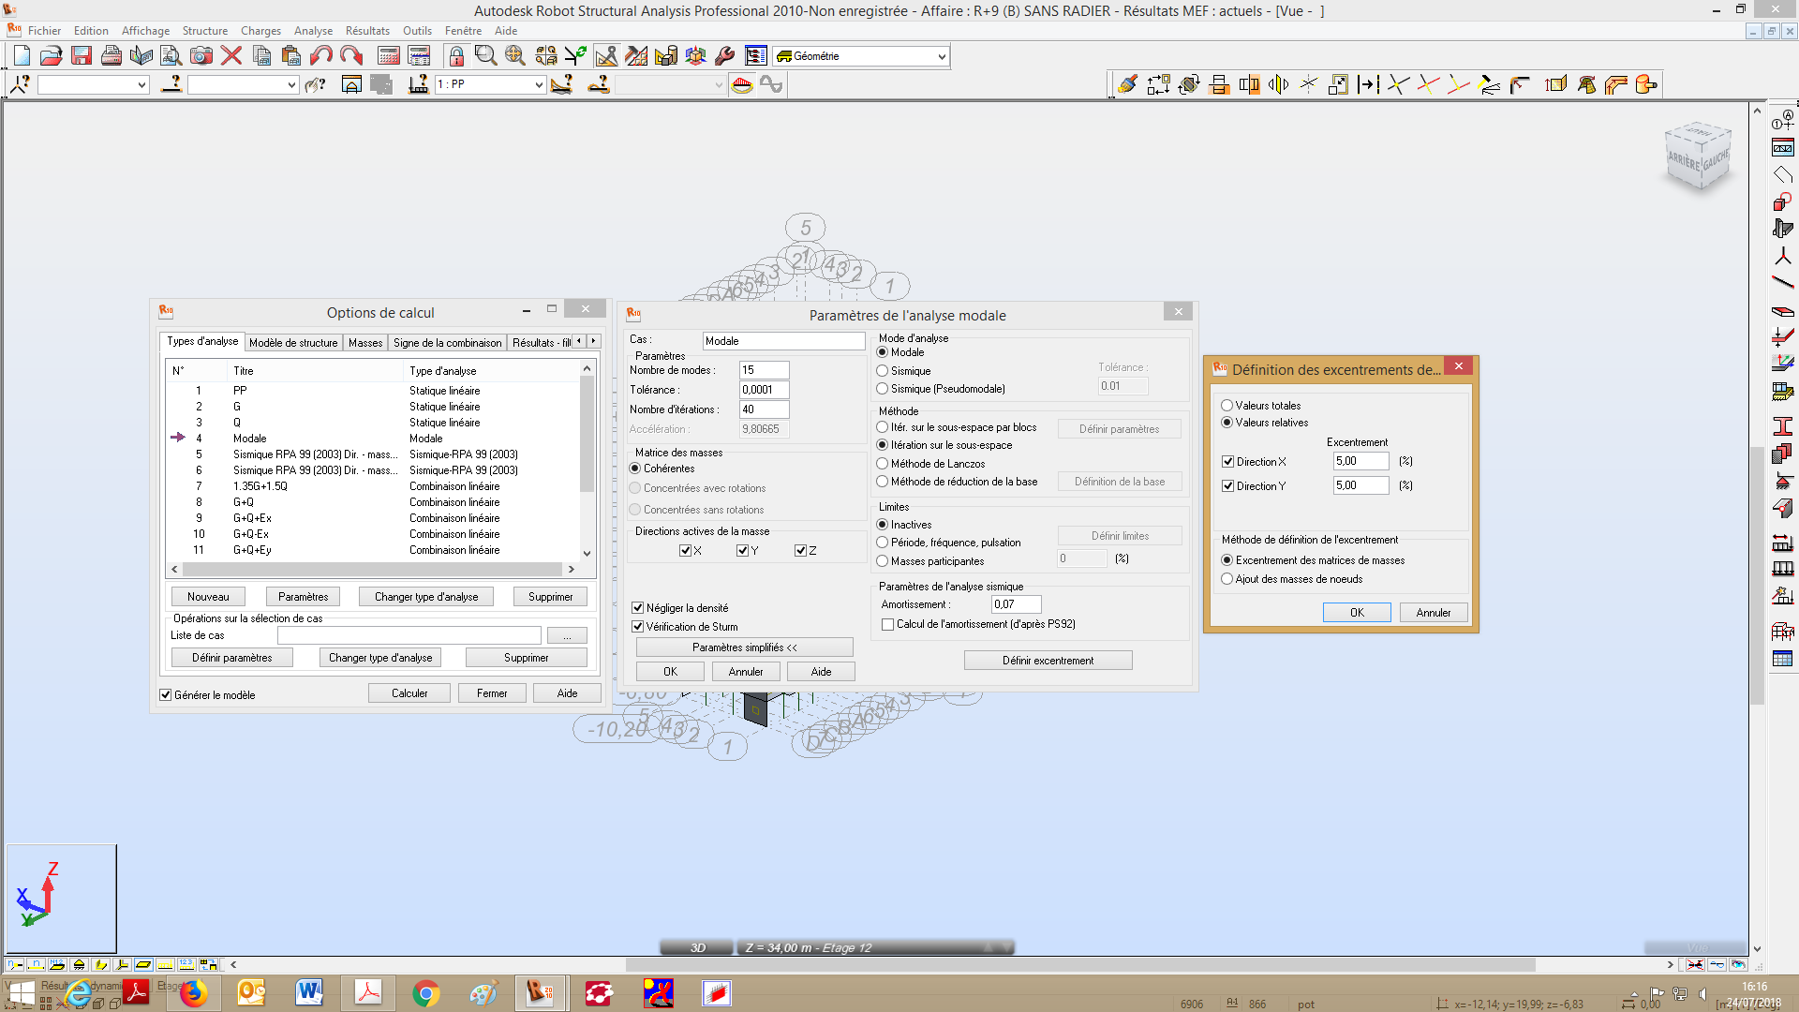Expand the node selection dropdown

click(141, 85)
